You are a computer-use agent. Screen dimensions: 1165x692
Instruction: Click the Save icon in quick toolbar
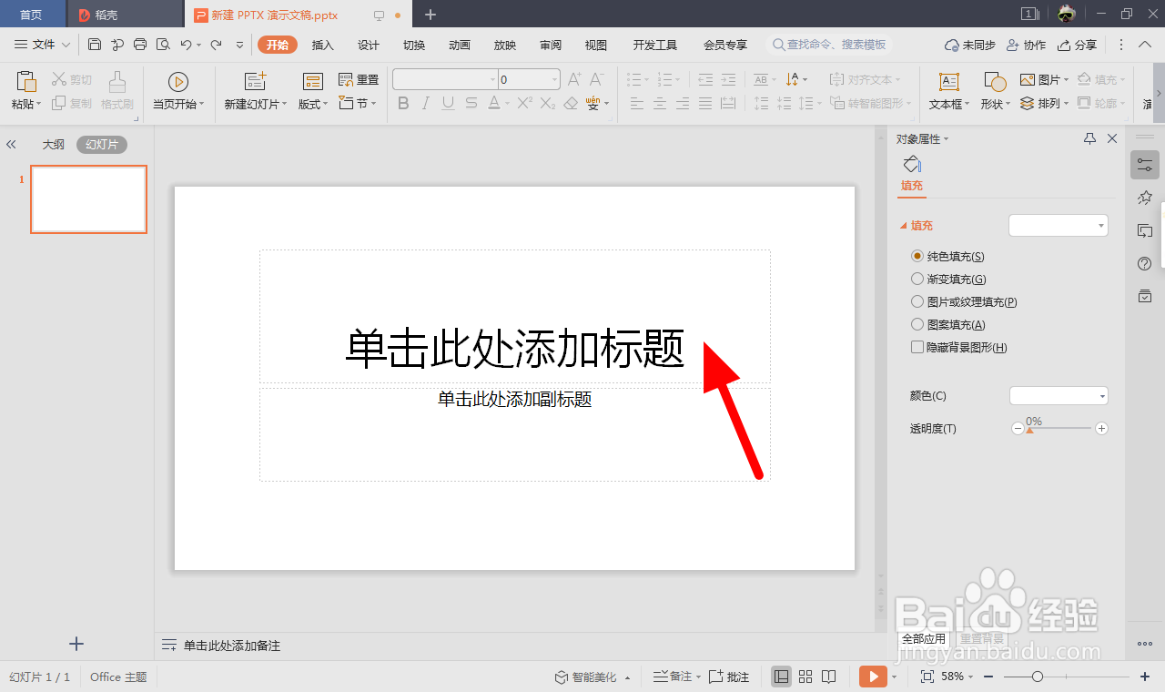[95, 45]
